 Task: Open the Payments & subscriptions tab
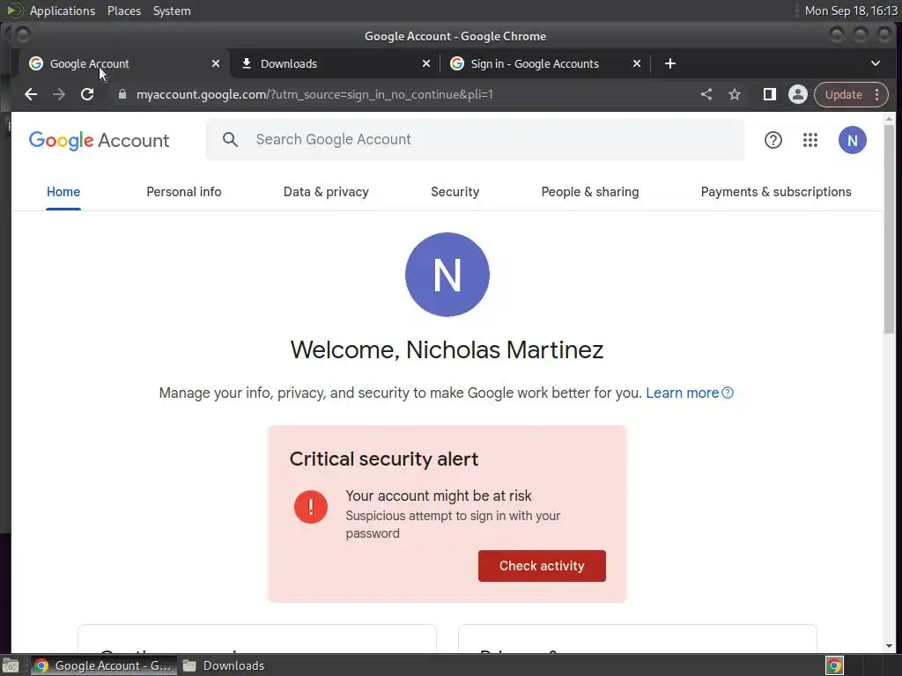[x=776, y=192]
